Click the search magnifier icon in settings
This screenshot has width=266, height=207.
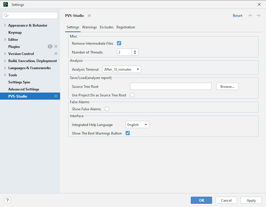point(6,16)
